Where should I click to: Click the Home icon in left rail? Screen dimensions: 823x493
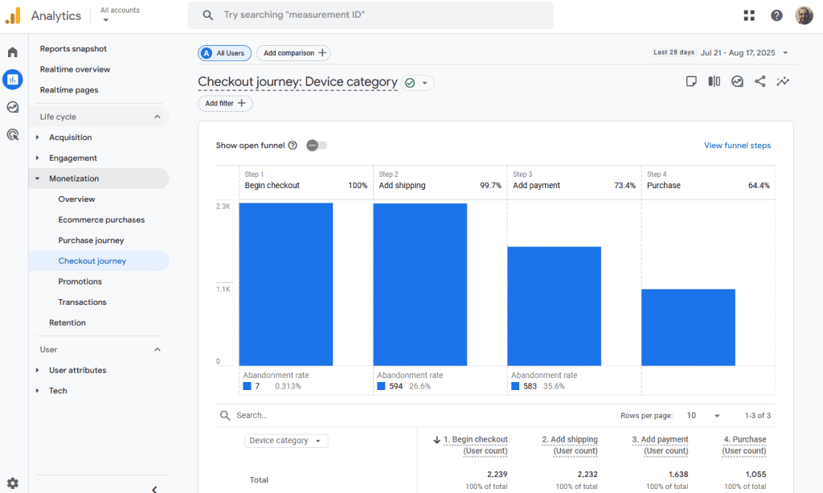point(13,52)
